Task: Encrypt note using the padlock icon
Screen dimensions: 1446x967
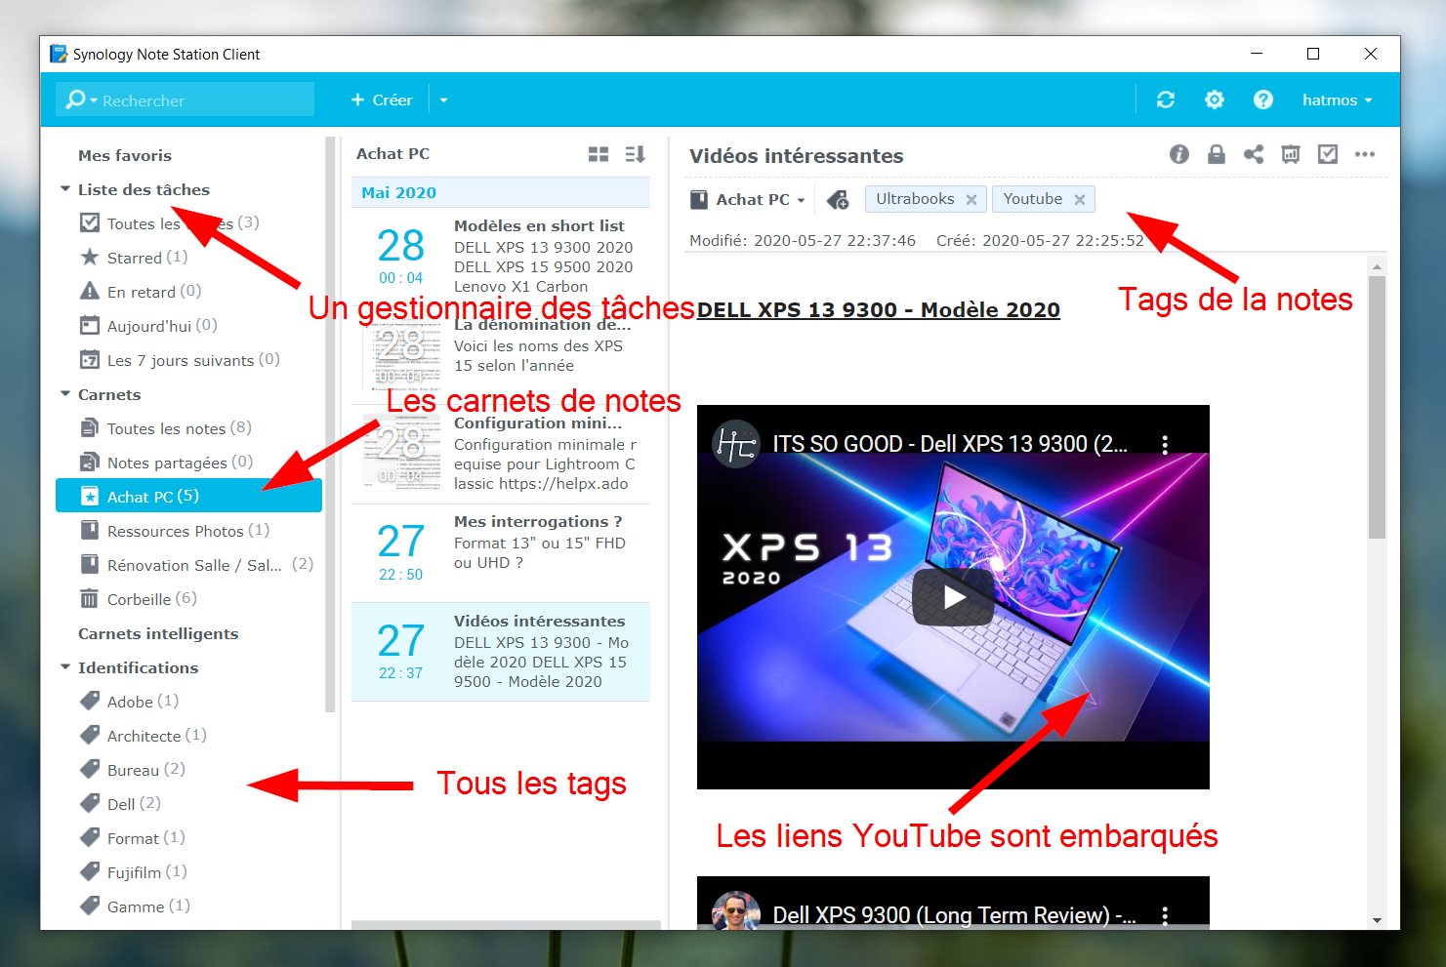Action: (1216, 154)
